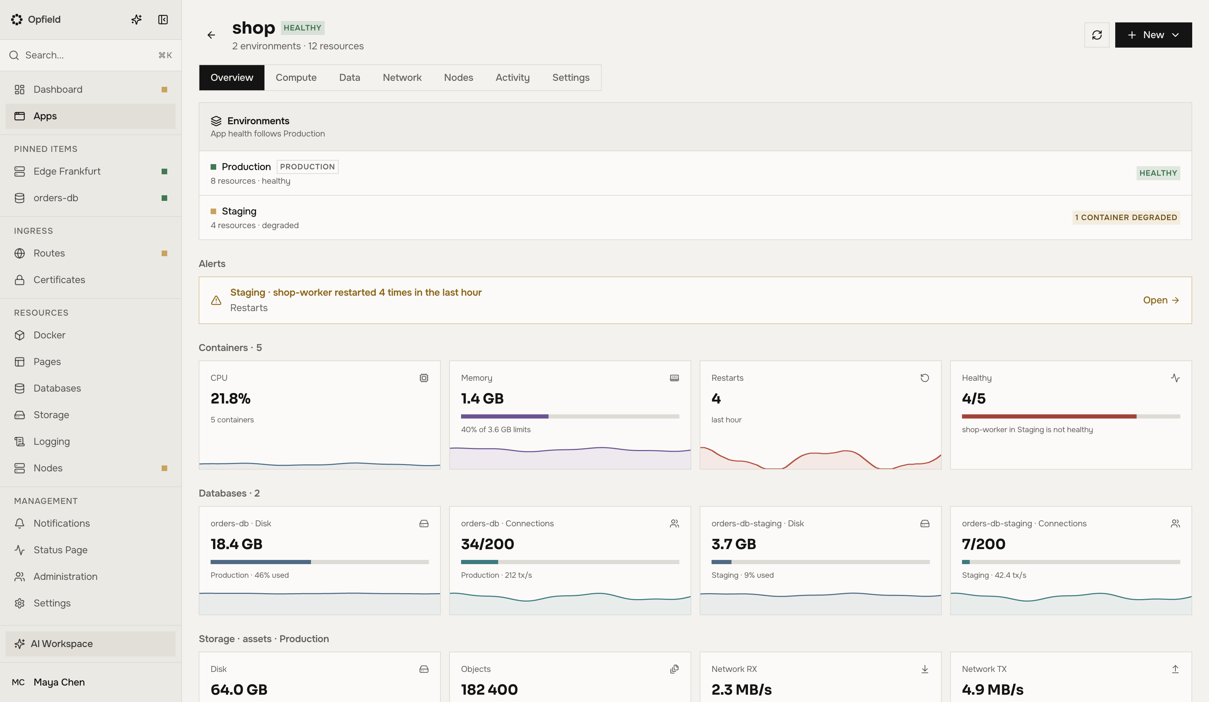1209x702 pixels.
Task: Click the Memory usage progress bar
Action: coord(570,416)
